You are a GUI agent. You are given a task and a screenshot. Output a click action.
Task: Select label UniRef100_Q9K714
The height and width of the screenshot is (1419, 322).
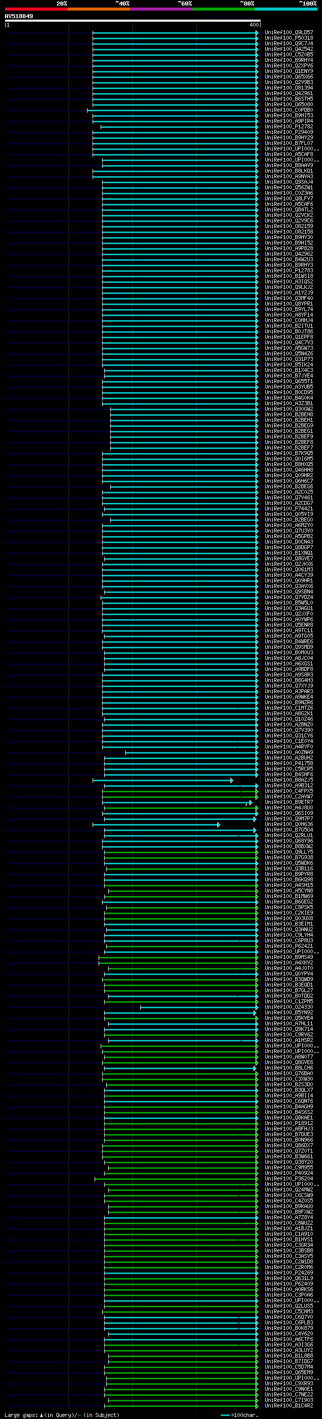tap(288, 1029)
